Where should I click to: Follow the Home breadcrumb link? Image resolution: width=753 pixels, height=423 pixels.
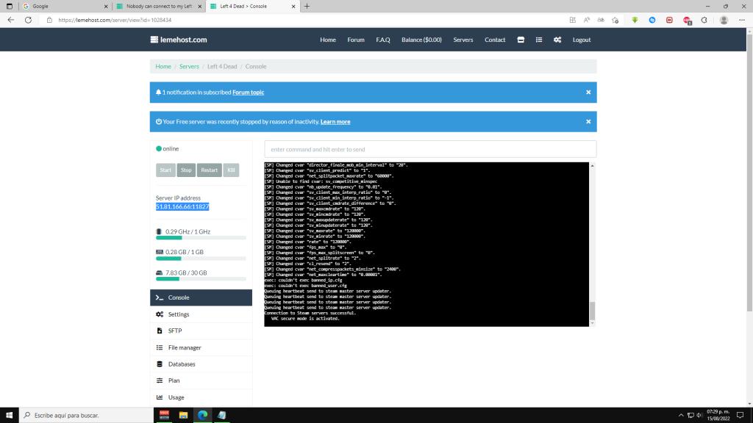(x=163, y=66)
